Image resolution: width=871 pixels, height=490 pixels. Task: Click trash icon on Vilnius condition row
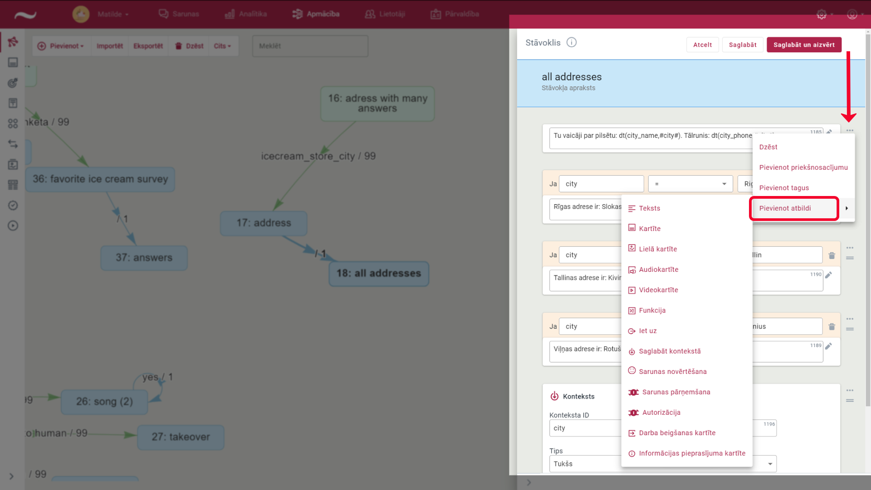coord(832,327)
